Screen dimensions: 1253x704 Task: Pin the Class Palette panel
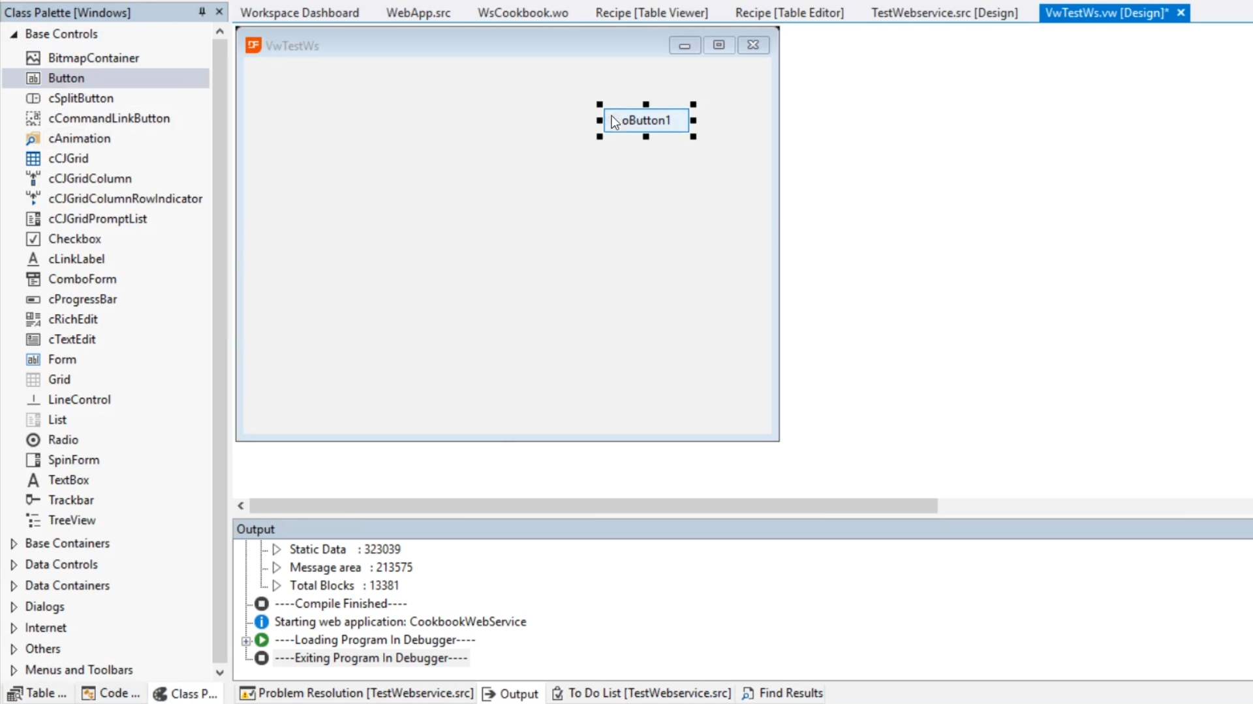pos(202,12)
